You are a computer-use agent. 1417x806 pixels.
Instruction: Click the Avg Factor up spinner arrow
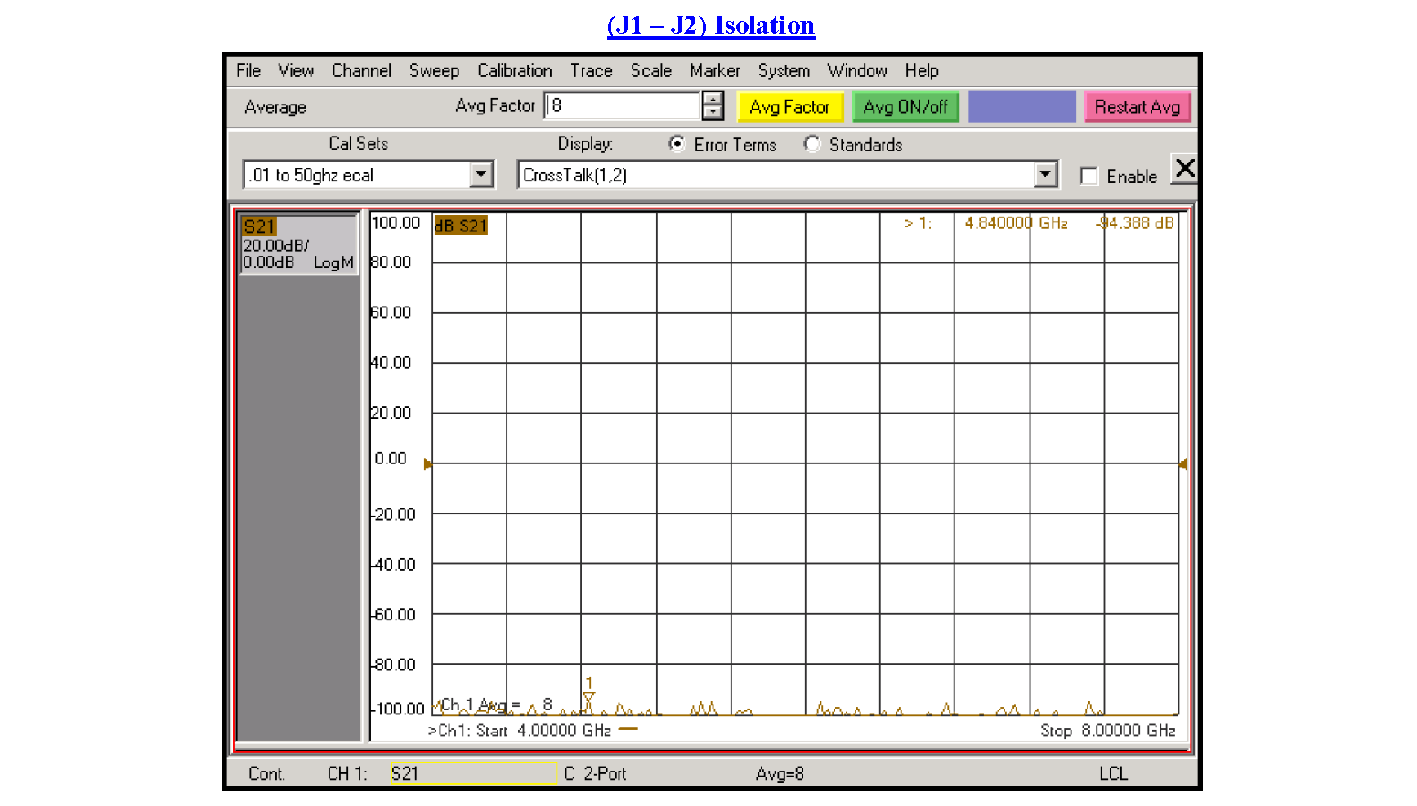click(x=713, y=99)
